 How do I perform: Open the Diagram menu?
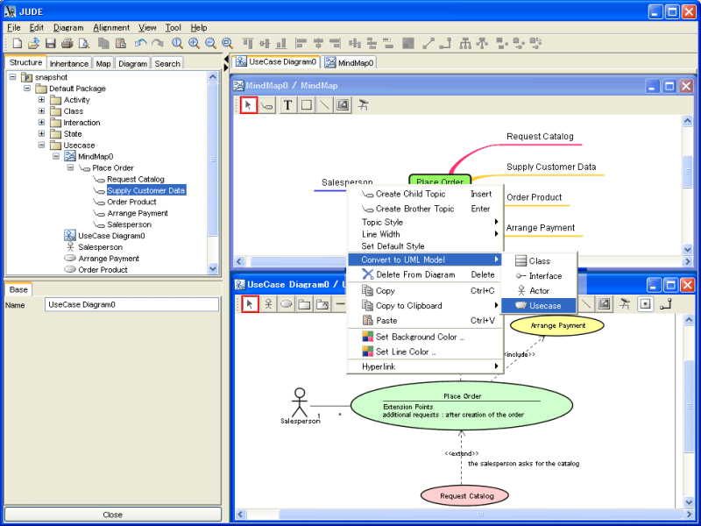[x=68, y=28]
